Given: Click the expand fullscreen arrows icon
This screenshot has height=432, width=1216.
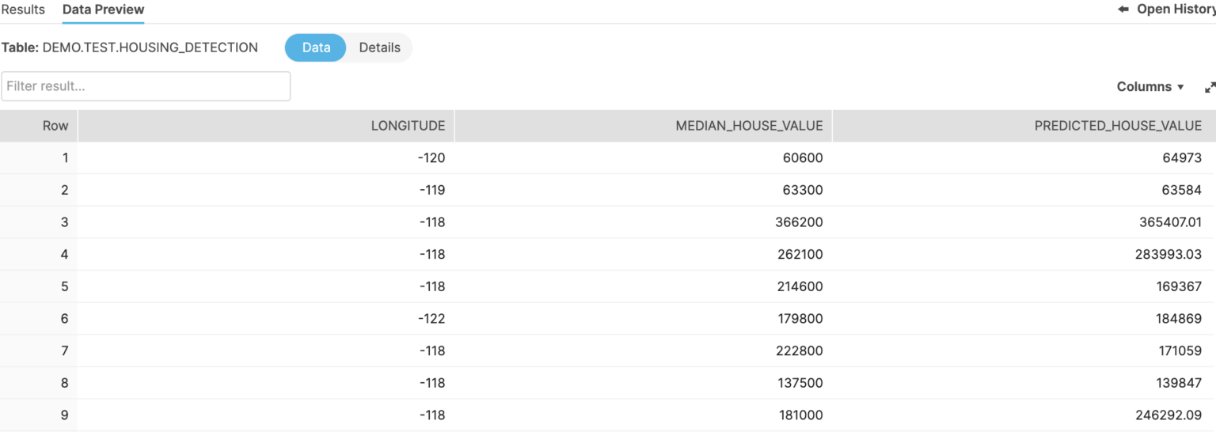Looking at the screenshot, I should [1210, 87].
